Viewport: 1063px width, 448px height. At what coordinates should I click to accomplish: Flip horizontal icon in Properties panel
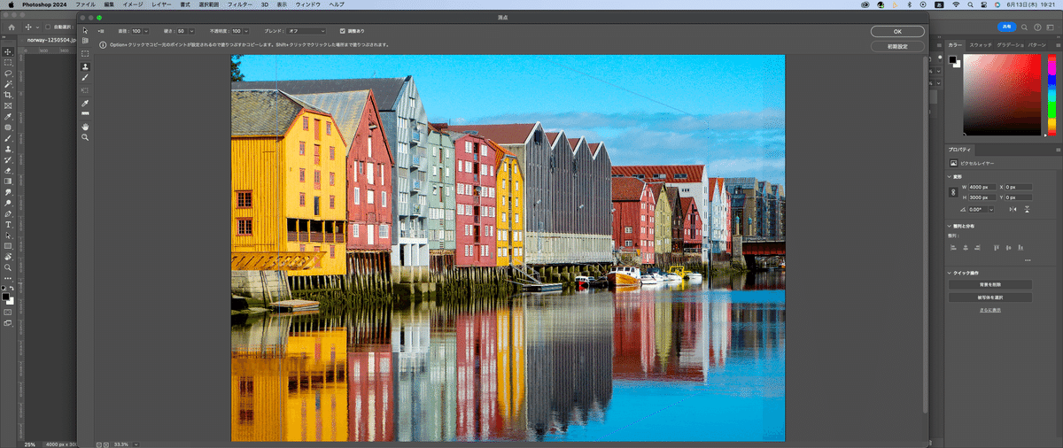tap(1013, 210)
